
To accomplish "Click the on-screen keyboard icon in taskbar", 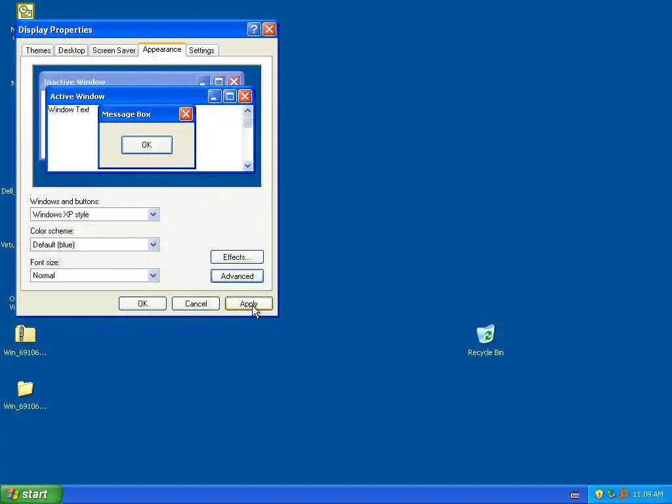I will [575, 495].
